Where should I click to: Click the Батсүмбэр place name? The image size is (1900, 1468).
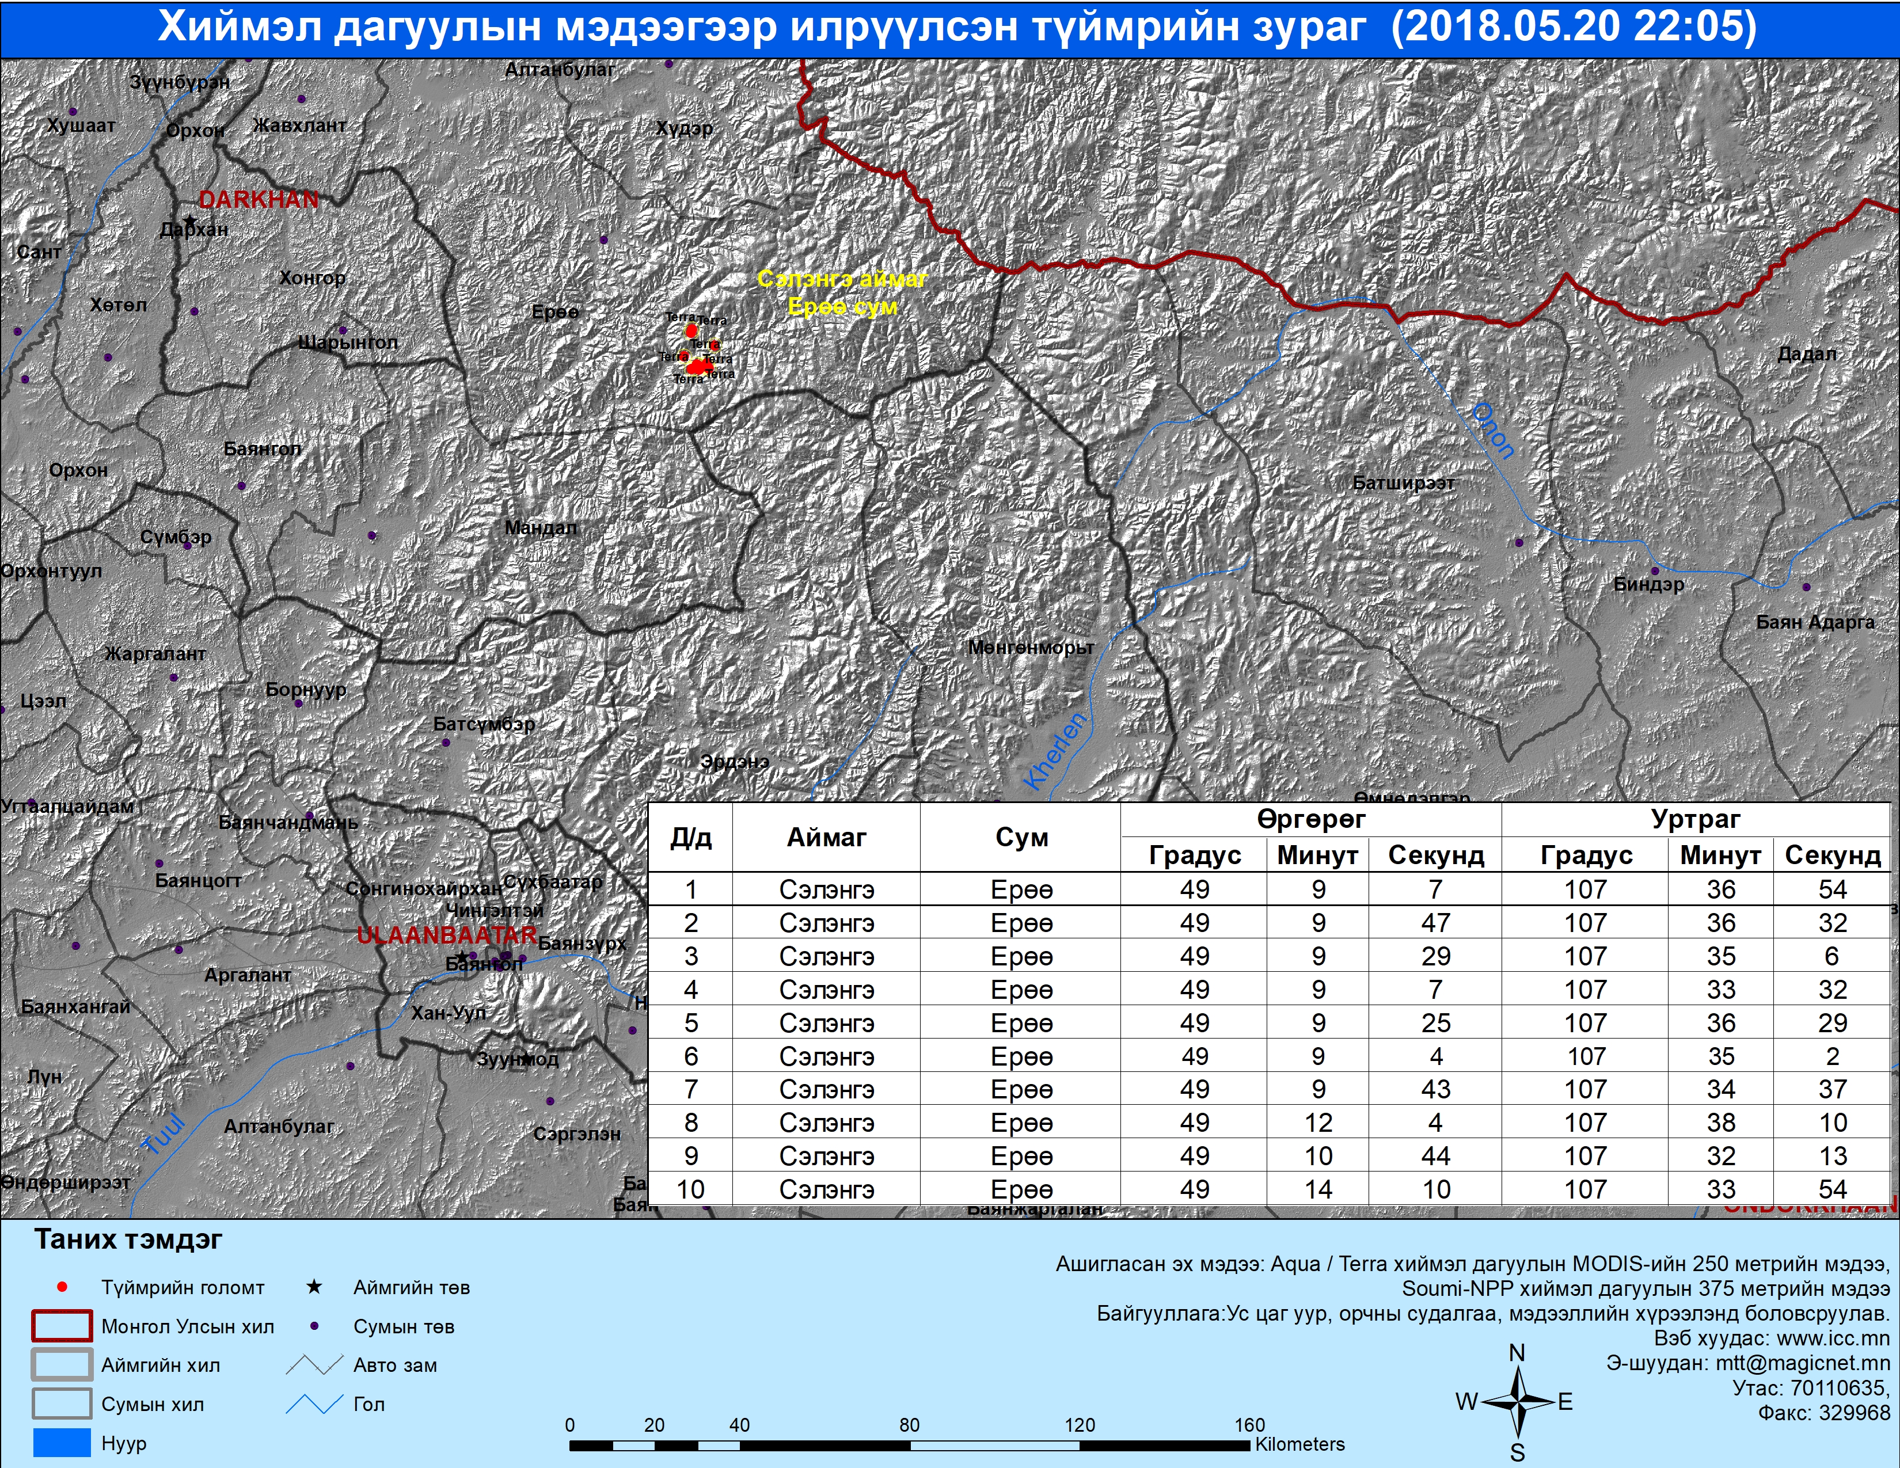point(484,724)
